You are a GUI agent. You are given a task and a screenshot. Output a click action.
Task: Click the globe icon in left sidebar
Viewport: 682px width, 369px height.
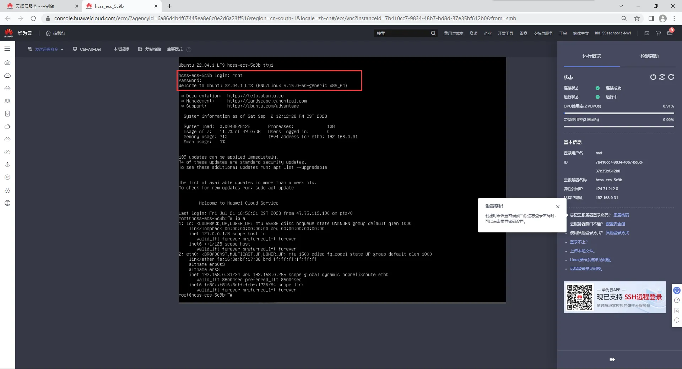coord(7,203)
